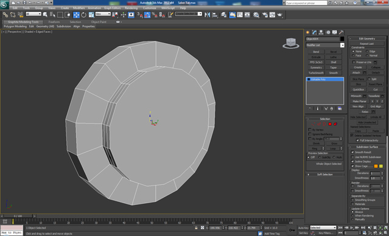Screen dimensions: 389x236
Task: Click the Align tool icon
Action: point(215,15)
